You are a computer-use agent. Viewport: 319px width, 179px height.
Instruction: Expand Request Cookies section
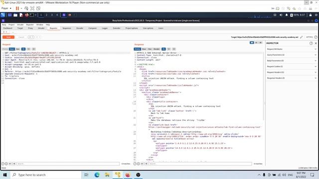(292, 66)
